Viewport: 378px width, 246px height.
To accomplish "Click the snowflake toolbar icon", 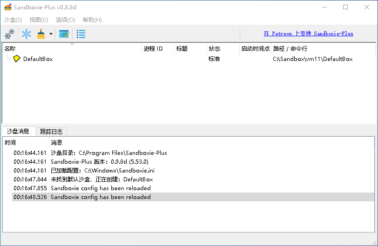I will [27, 34].
